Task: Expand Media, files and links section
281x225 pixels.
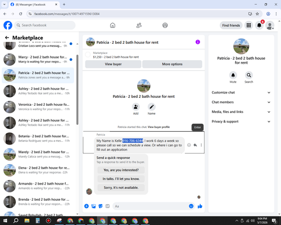Action: click(241, 112)
